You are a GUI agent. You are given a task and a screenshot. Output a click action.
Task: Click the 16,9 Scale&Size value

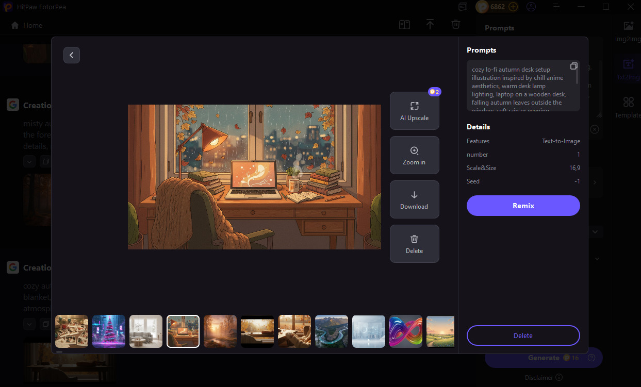point(574,168)
